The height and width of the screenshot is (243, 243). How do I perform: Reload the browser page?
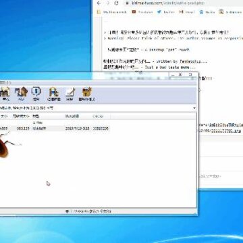[x=116, y=3]
